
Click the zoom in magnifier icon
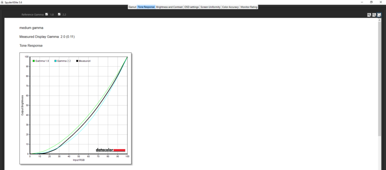(x=369, y=15)
